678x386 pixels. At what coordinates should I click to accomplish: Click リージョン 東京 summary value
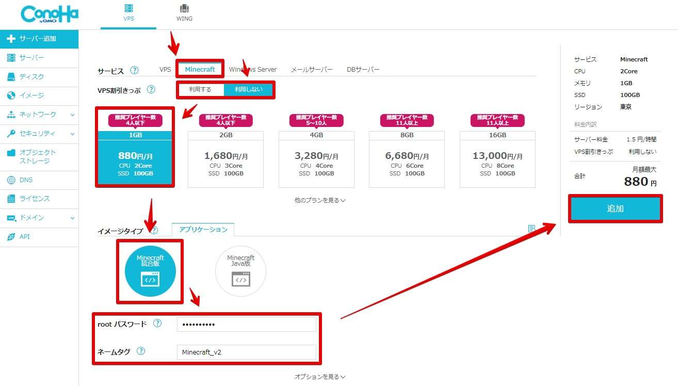pyautogui.click(x=626, y=107)
